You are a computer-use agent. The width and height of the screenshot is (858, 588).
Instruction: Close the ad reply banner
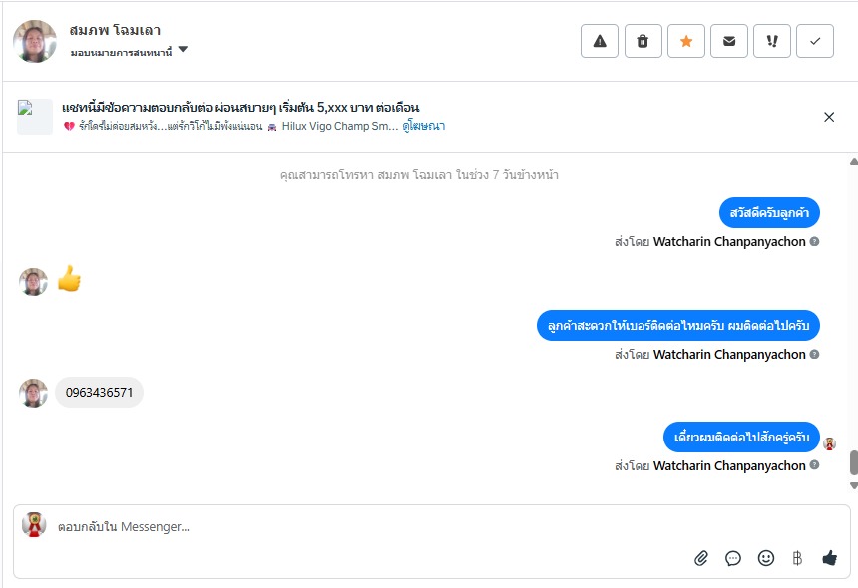point(829,117)
